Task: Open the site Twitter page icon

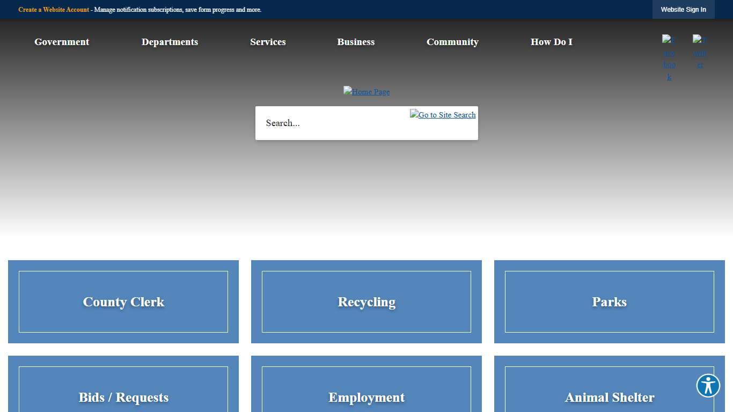Action: click(700, 51)
